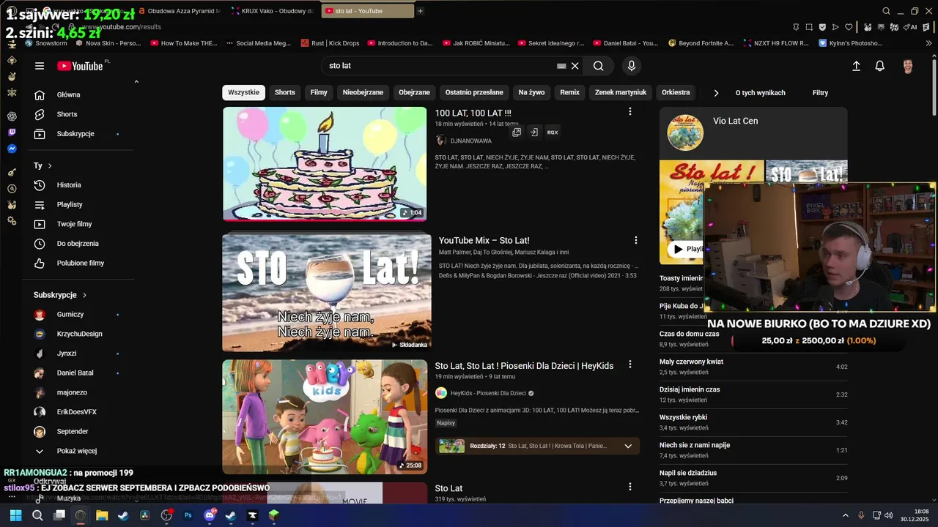Select the 'Obejrzane' filter chip

[414, 92]
